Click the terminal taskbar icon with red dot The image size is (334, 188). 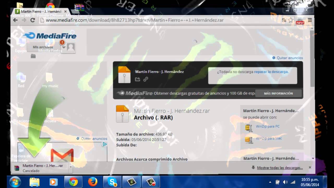point(151,182)
